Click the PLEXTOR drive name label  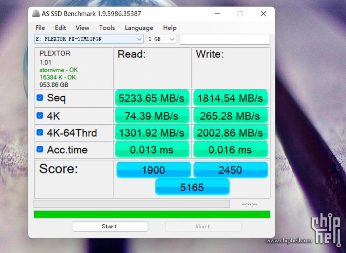click(55, 53)
